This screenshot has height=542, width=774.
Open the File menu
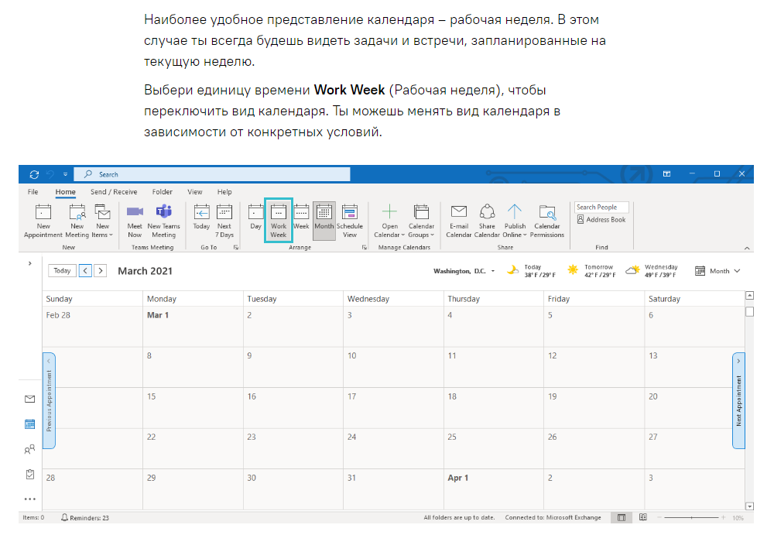click(x=33, y=192)
